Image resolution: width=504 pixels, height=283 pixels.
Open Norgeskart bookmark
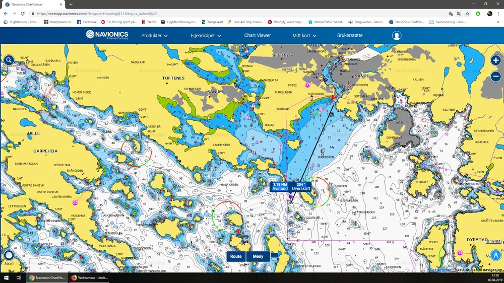(212, 22)
